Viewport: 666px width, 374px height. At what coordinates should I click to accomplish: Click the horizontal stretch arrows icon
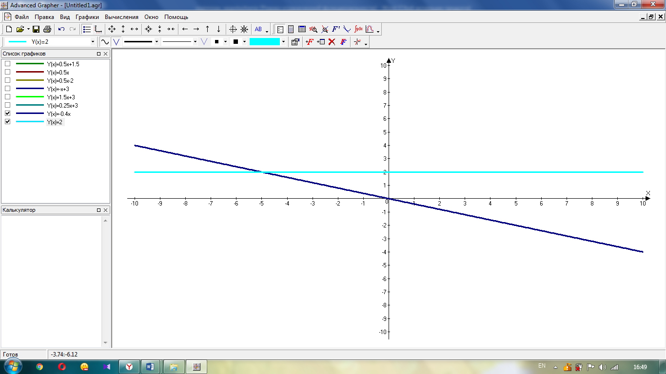(x=135, y=29)
